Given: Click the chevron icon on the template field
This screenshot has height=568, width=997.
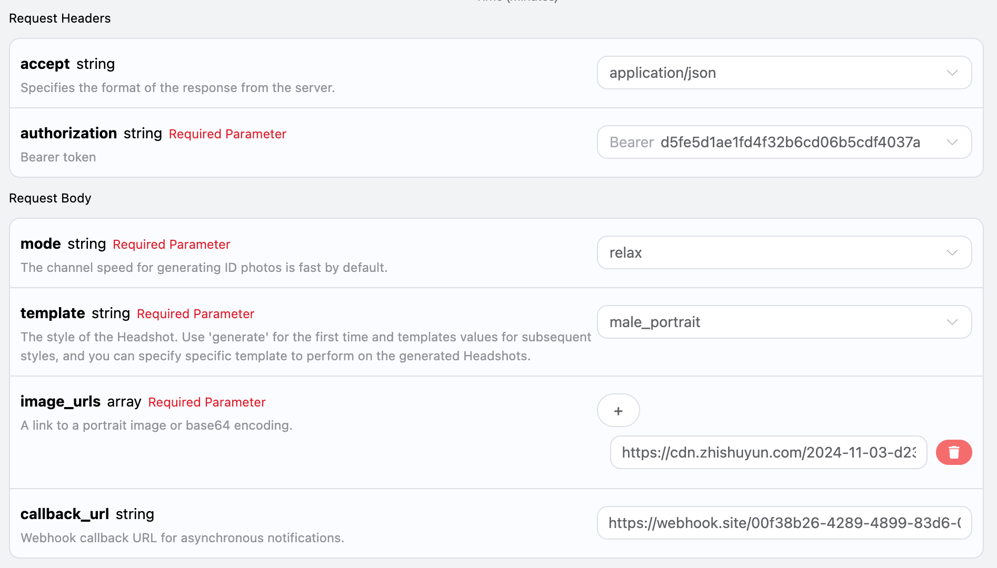Looking at the screenshot, I should click(952, 322).
